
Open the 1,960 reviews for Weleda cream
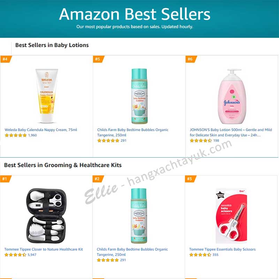coord(32,135)
